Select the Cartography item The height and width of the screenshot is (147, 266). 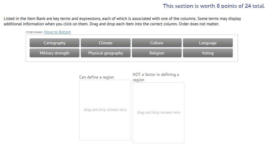point(54,43)
